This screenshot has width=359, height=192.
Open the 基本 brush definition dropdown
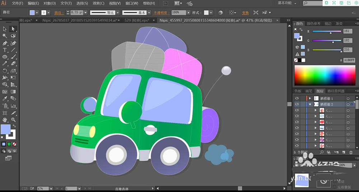point(149,13)
